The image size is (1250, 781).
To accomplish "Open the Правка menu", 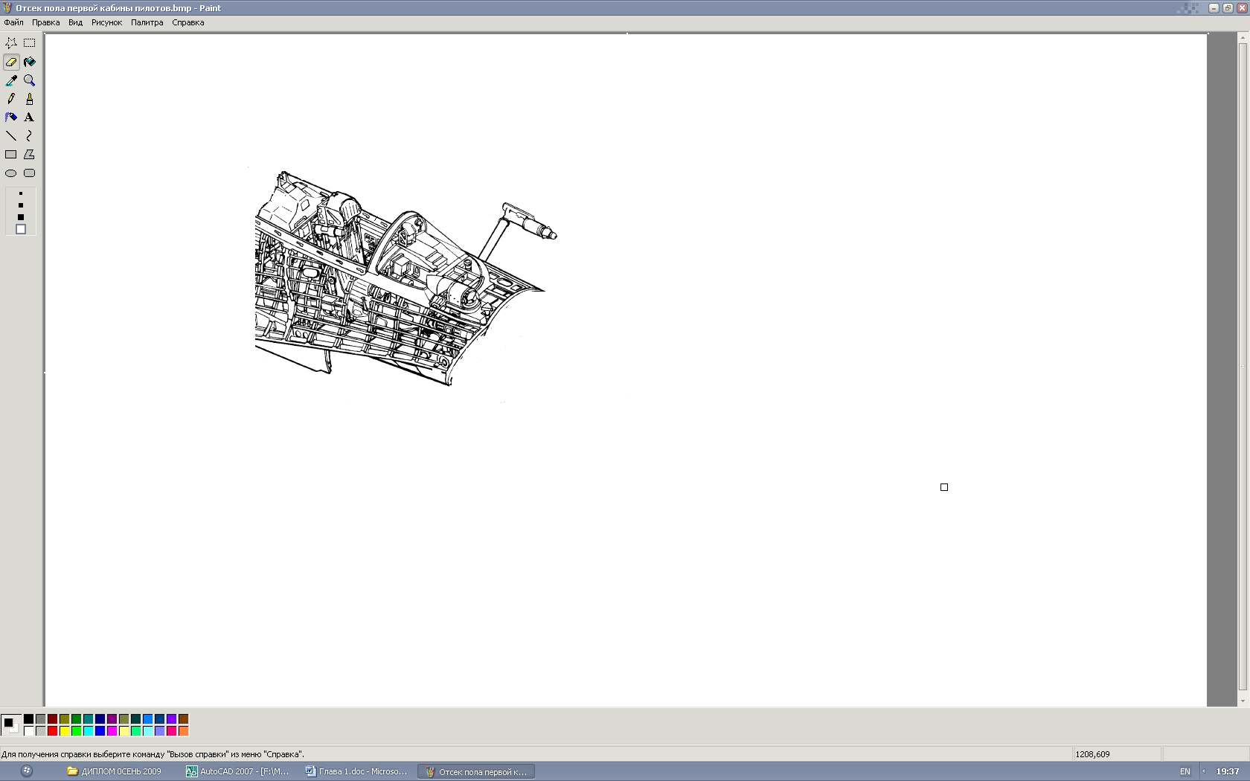I will 45,22.
